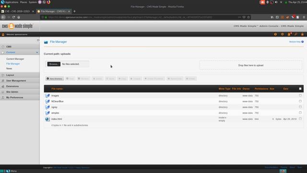This screenshot has width=307, height=173.
Task: Check the checkbox for images directory
Action: [x=300, y=95]
